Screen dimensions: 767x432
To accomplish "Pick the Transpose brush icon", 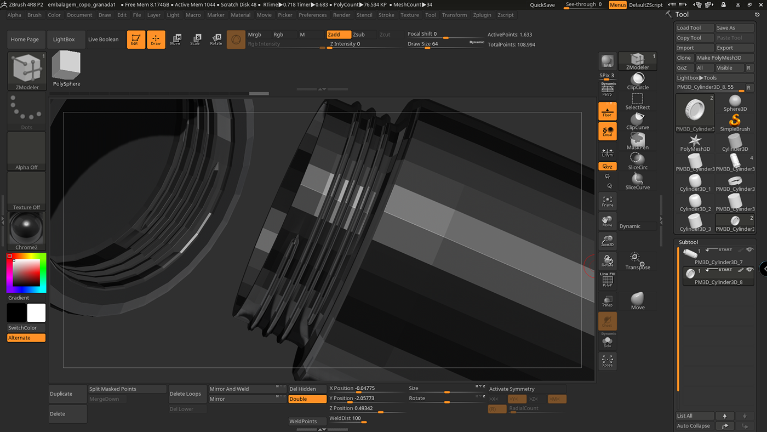I will coord(637,261).
